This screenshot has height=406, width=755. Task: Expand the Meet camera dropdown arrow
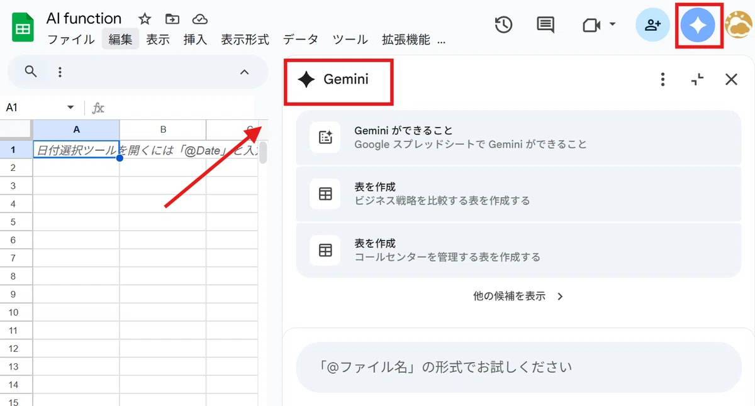[612, 25]
